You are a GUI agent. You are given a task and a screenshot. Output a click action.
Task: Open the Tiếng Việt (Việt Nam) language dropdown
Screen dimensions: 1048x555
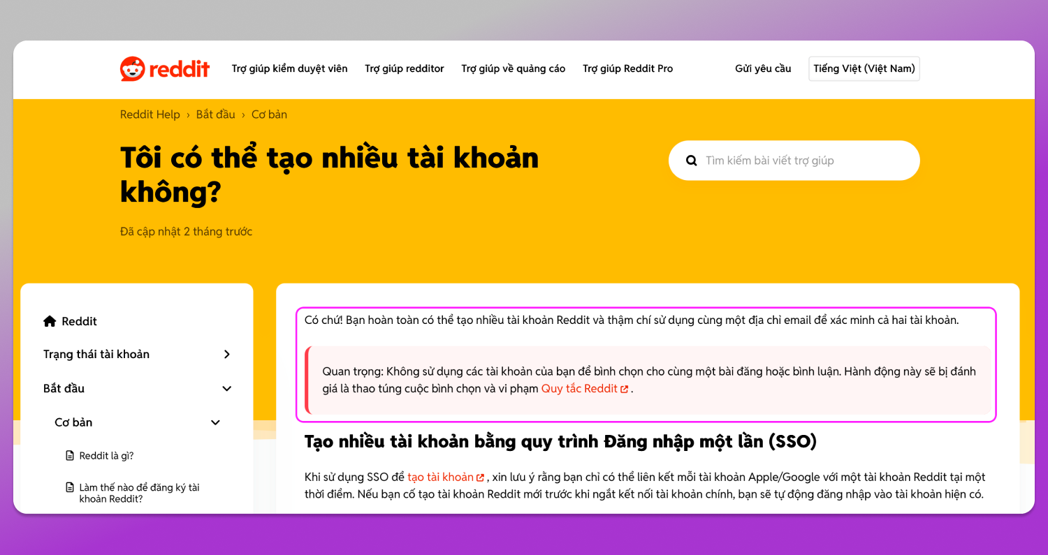864,68
